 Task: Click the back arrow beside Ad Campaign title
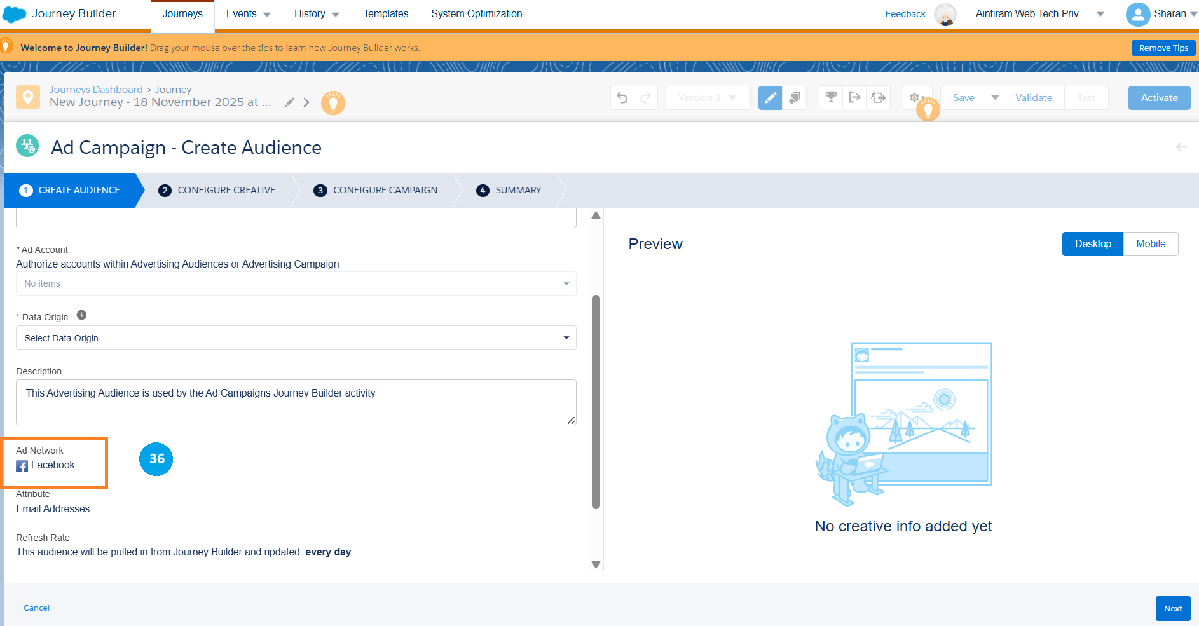(1181, 147)
